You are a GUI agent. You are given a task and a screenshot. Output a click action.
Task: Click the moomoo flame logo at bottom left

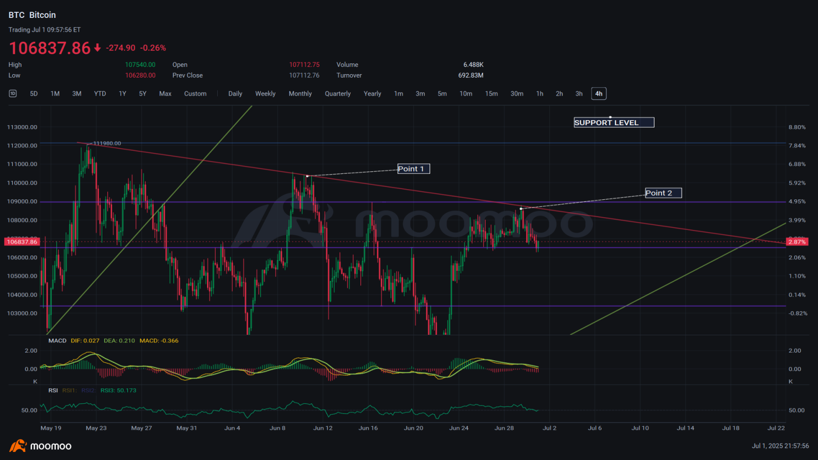(18, 446)
